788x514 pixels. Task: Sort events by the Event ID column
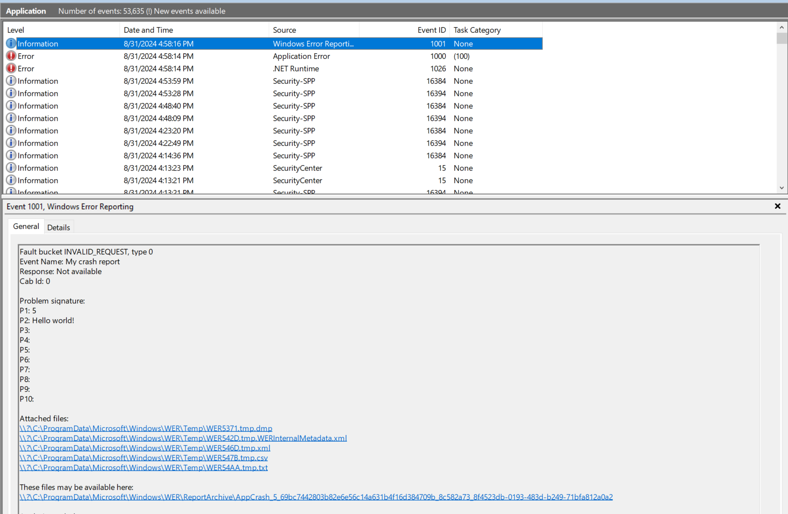[x=432, y=30]
